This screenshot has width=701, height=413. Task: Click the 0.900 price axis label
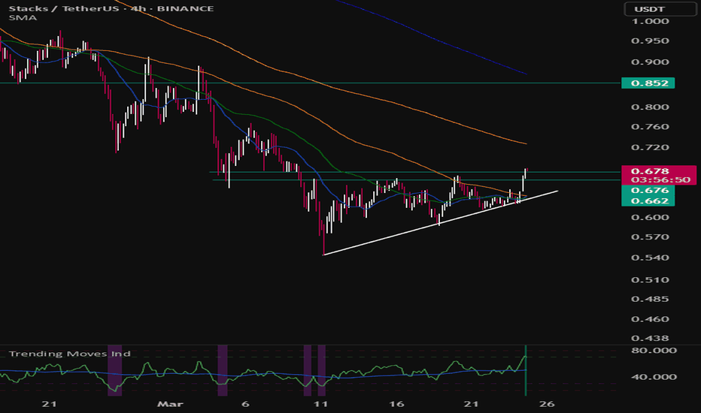click(x=650, y=62)
